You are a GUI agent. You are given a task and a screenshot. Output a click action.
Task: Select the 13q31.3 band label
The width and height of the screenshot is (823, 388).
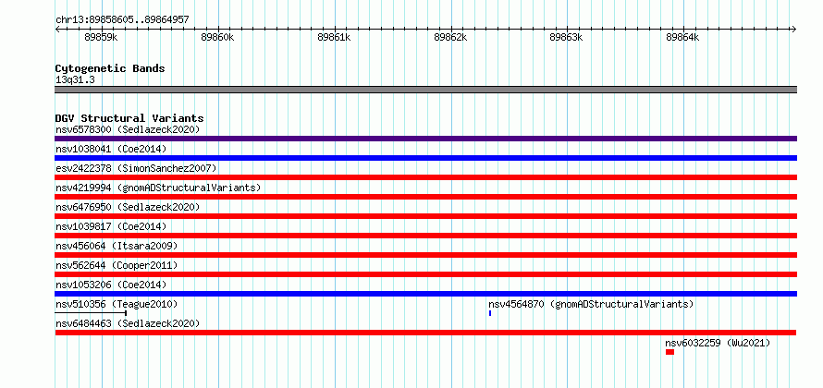pyautogui.click(x=75, y=80)
